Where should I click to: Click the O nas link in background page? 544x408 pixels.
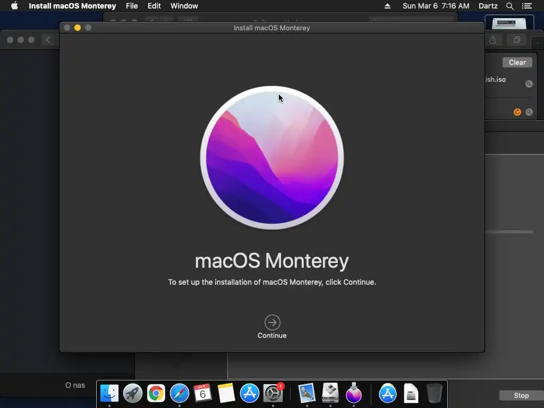[x=75, y=385]
